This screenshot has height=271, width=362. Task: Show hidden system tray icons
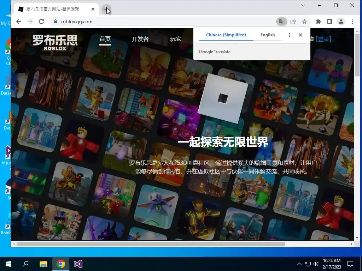(x=299, y=264)
